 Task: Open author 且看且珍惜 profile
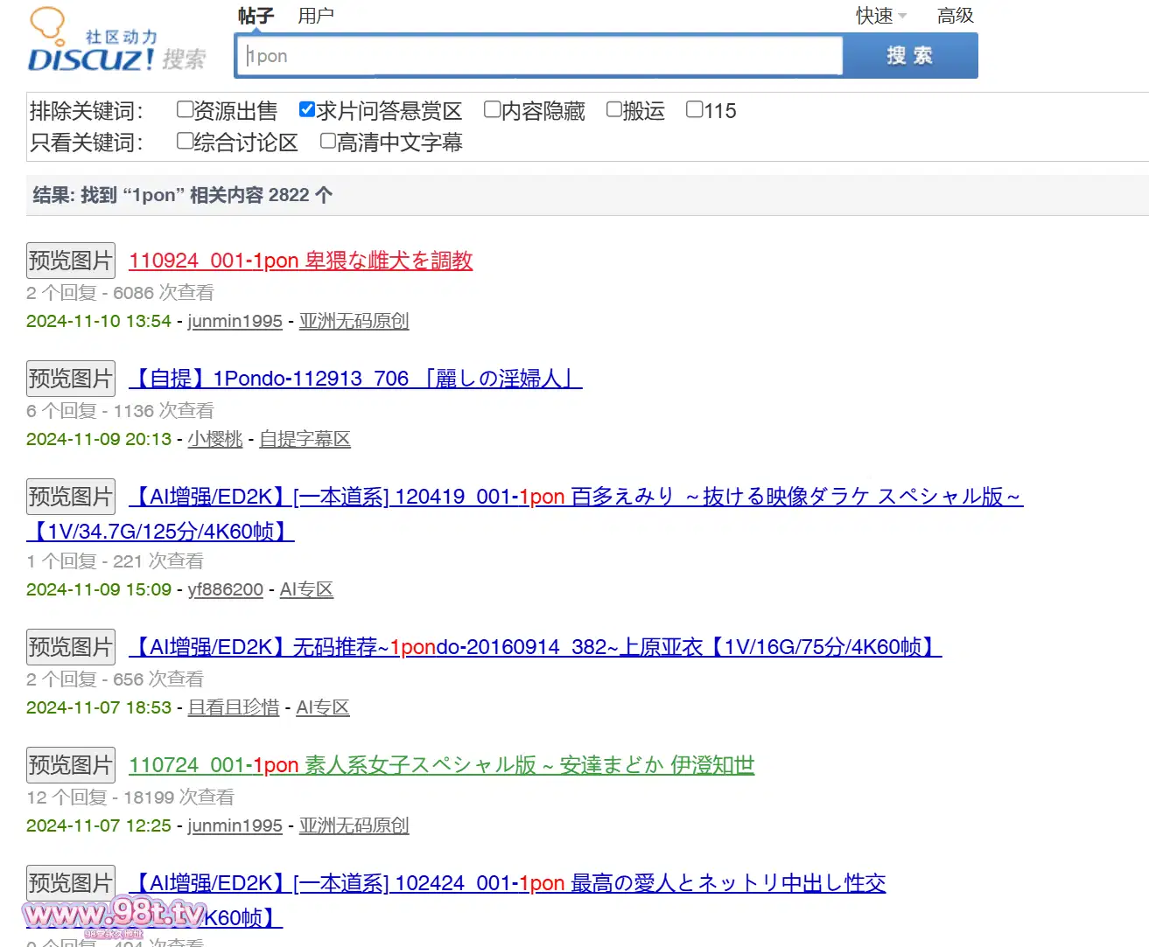(x=234, y=707)
